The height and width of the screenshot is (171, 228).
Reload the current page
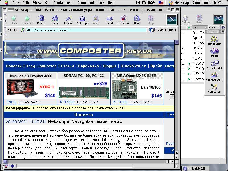pyautogui.click(x=41, y=20)
